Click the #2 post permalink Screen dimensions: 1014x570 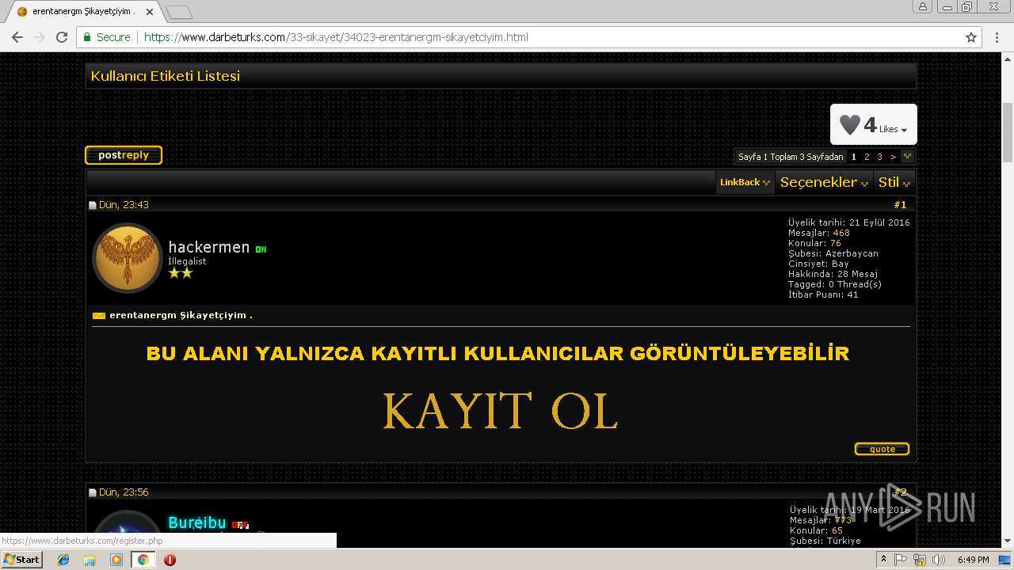900,492
